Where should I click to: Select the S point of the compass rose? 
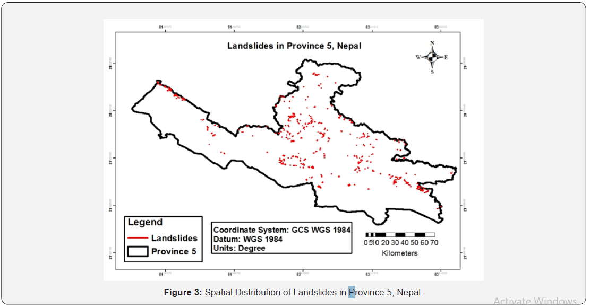click(x=432, y=70)
